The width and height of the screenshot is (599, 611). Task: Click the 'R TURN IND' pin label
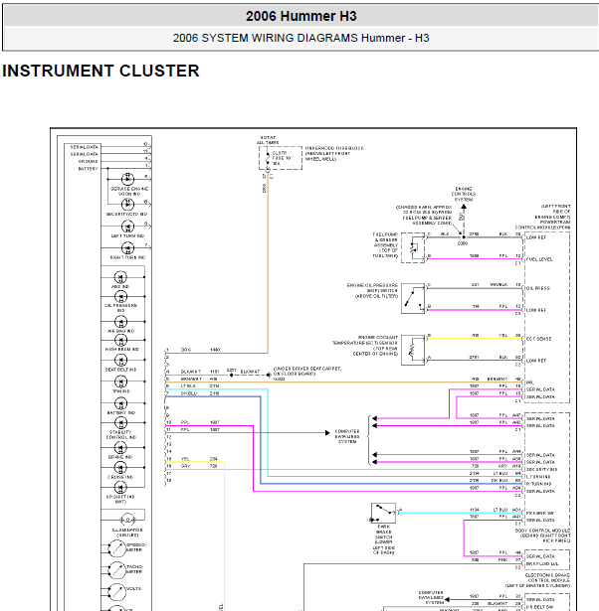pos(538,484)
